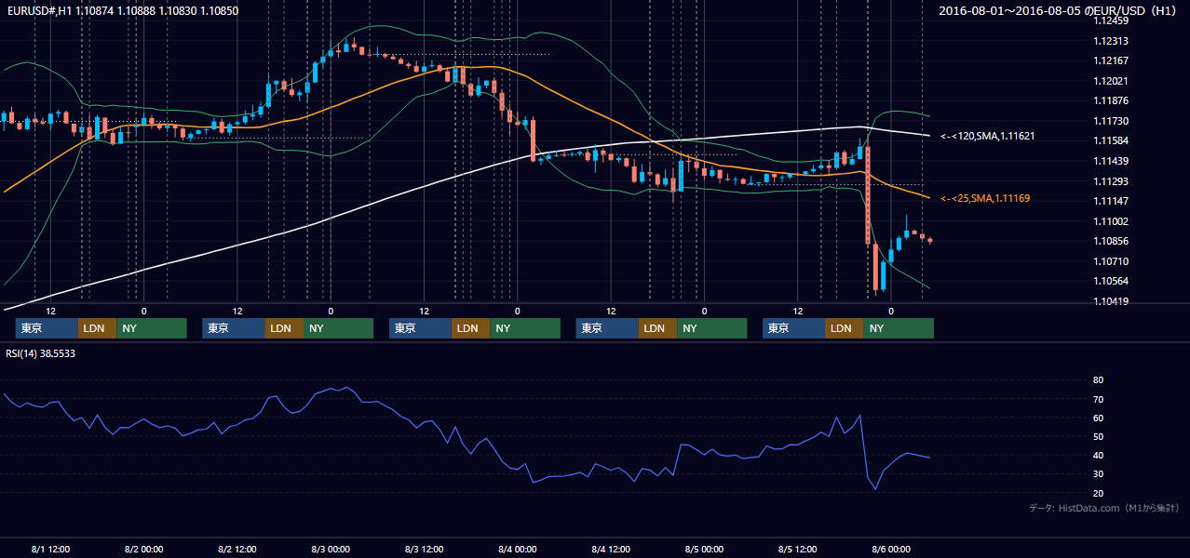Click the RSI 50 level label

pos(1098,436)
